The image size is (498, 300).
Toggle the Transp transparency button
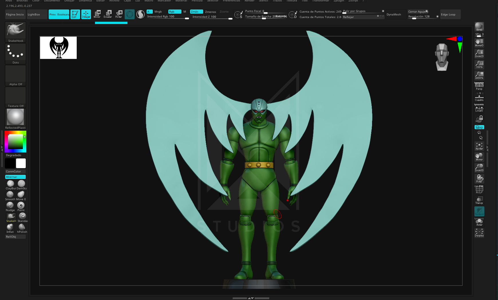(x=479, y=200)
